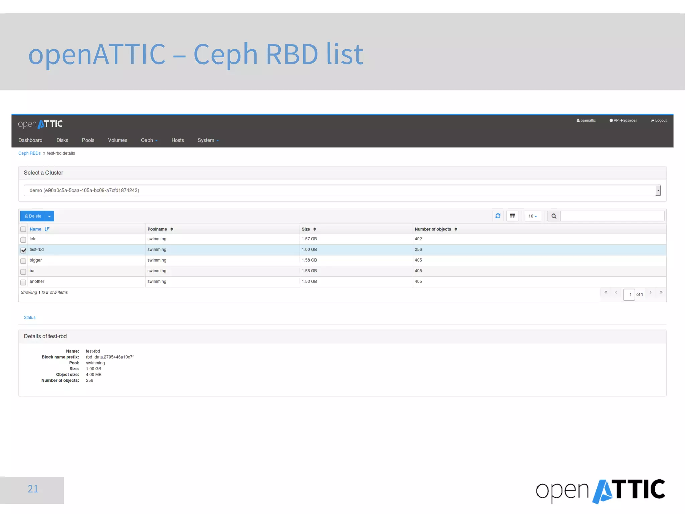This screenshot has height=514, width=685.
Task: Click in the search input field
Action: (x=612, y=216)
